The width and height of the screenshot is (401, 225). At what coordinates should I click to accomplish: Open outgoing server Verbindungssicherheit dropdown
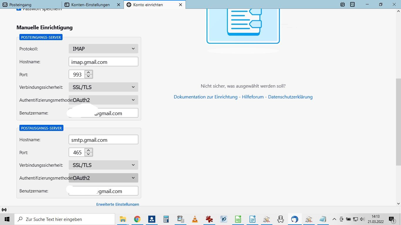click(103, 165)
